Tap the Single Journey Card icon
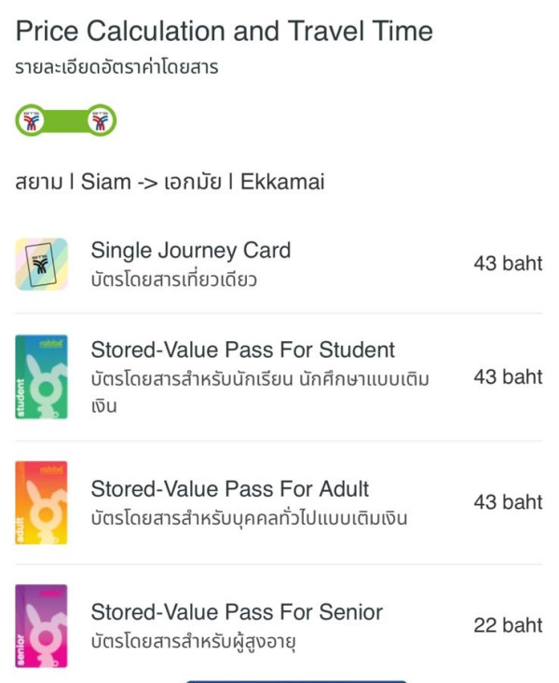The image size is (559, 683). point(41,264)
